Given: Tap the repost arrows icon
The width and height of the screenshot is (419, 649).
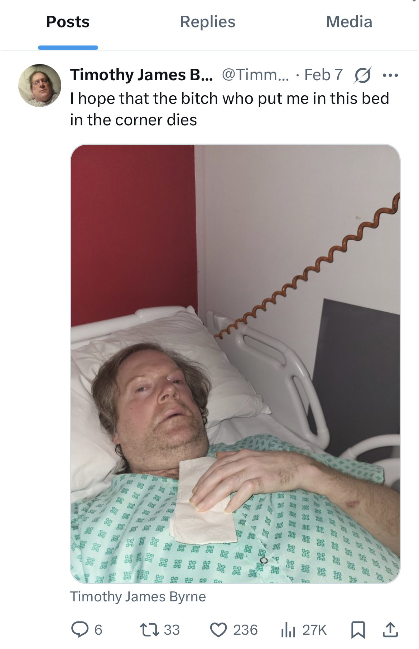Looking at the screenshot, I should click(x=149, y=630).
